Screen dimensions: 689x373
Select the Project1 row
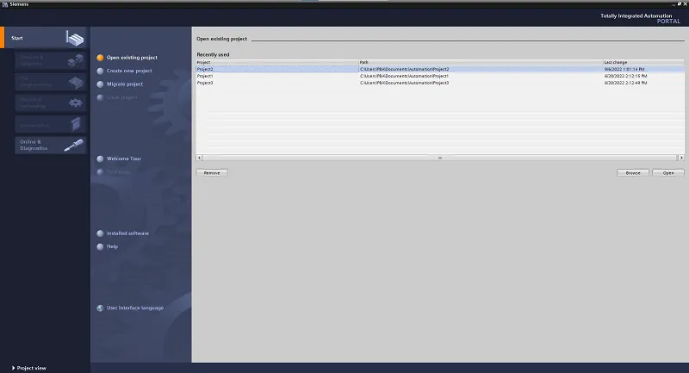point(440,76)
